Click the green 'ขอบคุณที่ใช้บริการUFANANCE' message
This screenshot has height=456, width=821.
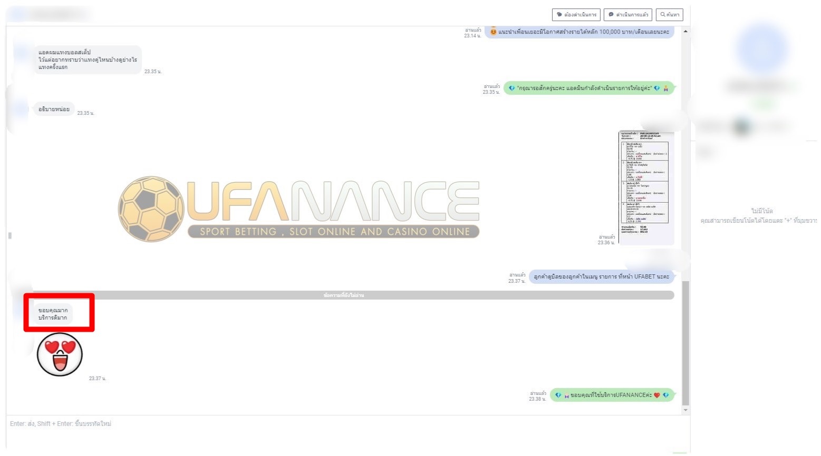pyautogui.click(x=612, y=395)
